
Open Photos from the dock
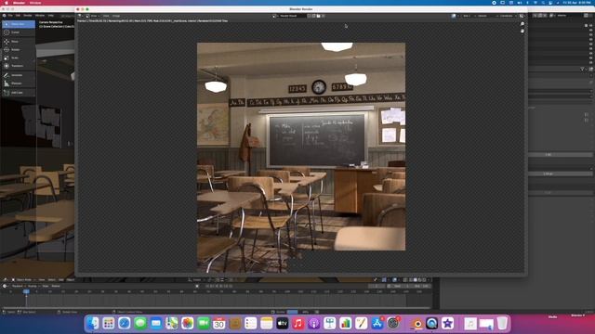point(188,324)
